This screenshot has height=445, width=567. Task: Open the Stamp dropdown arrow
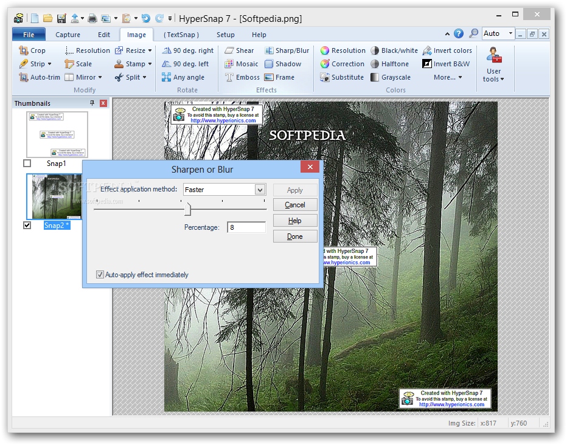tap(150, 64)
